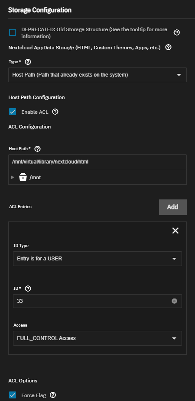Disable the Force Flag checkbox
Viewport: 195px width, 401px height.
point(13,395)
